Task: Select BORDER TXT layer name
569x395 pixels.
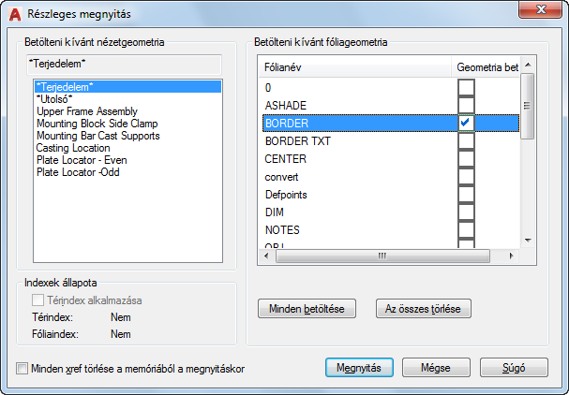Action: pyautogui.click(x=298, y=141)
